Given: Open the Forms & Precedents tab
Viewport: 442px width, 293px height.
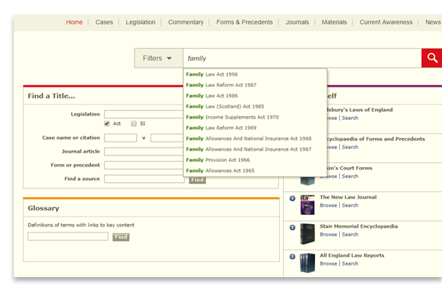Looking at the screenshot, I should point(244,22).
